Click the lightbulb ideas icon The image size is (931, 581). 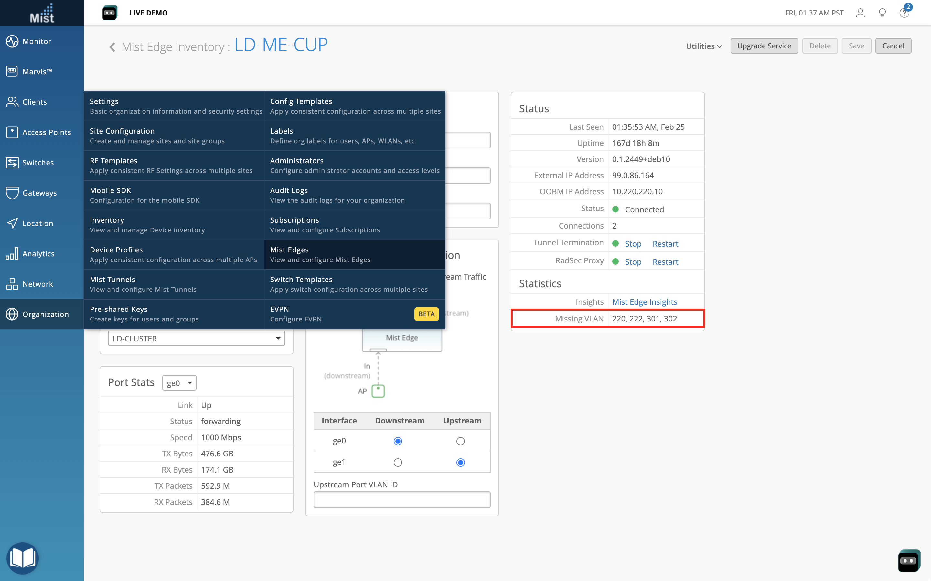click(x=882, y=13)
